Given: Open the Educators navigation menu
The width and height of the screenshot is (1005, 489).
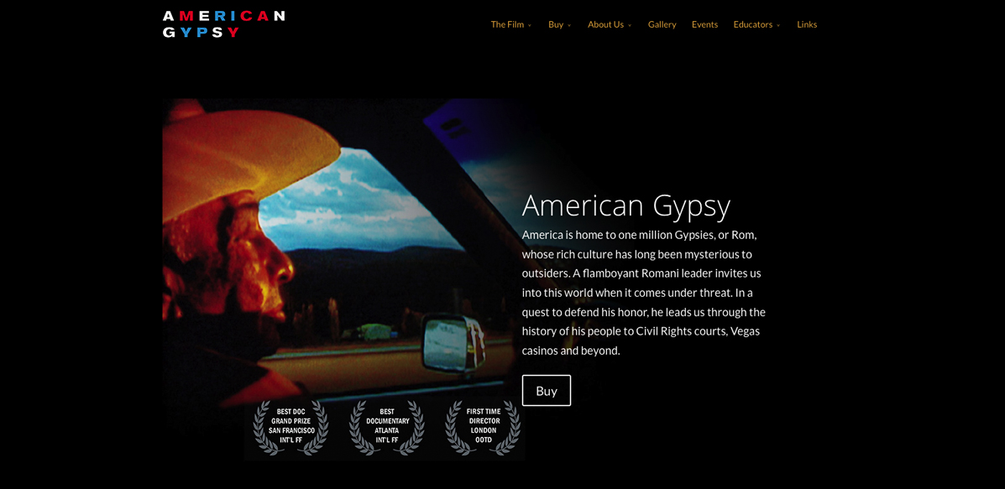Looking at the screenshot, I should (x=752, y=24).
